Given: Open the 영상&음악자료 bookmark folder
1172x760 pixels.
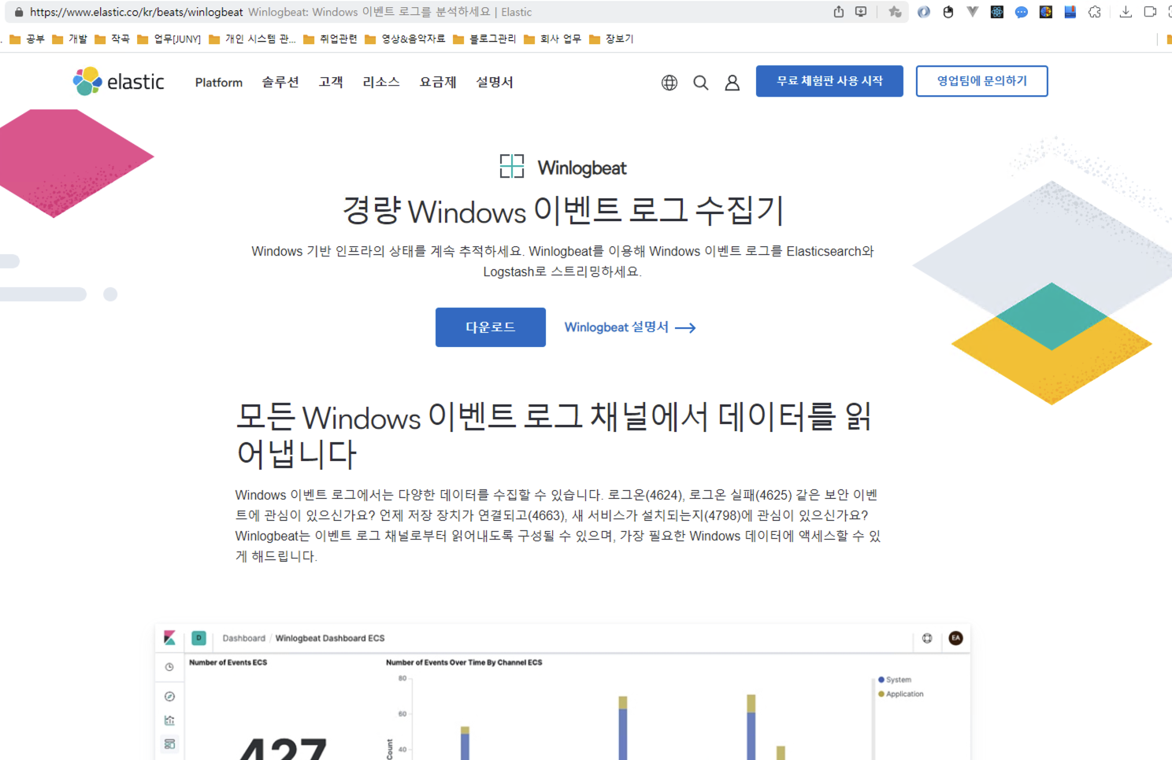Looking at the screenshot, I should (x=406, y=39).
